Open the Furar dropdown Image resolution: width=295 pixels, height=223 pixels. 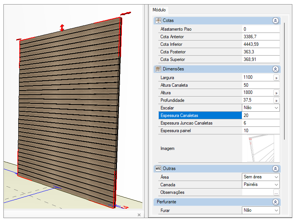276,210
